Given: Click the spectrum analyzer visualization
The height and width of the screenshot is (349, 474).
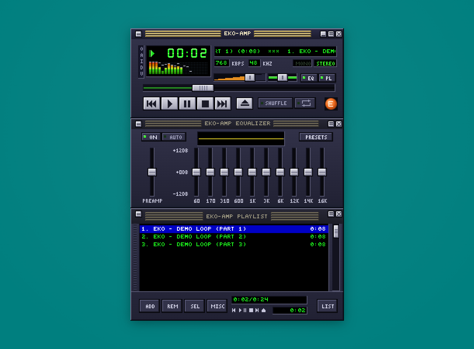Looking at the screenshot, I should click(x=178, y=68).
